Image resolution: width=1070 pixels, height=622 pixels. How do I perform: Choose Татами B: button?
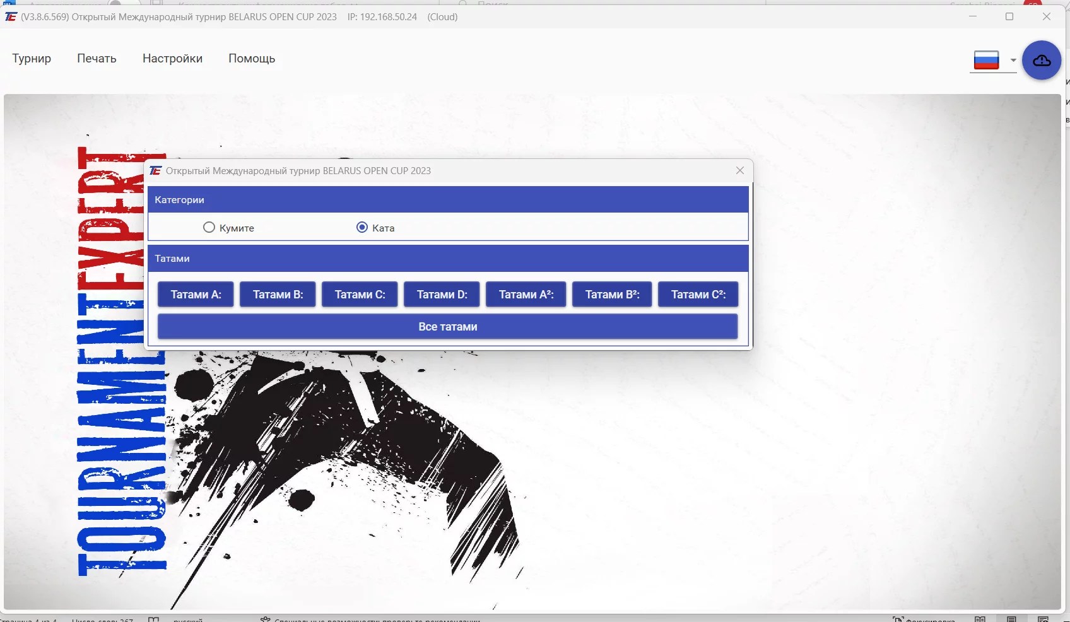pos(278,295)
